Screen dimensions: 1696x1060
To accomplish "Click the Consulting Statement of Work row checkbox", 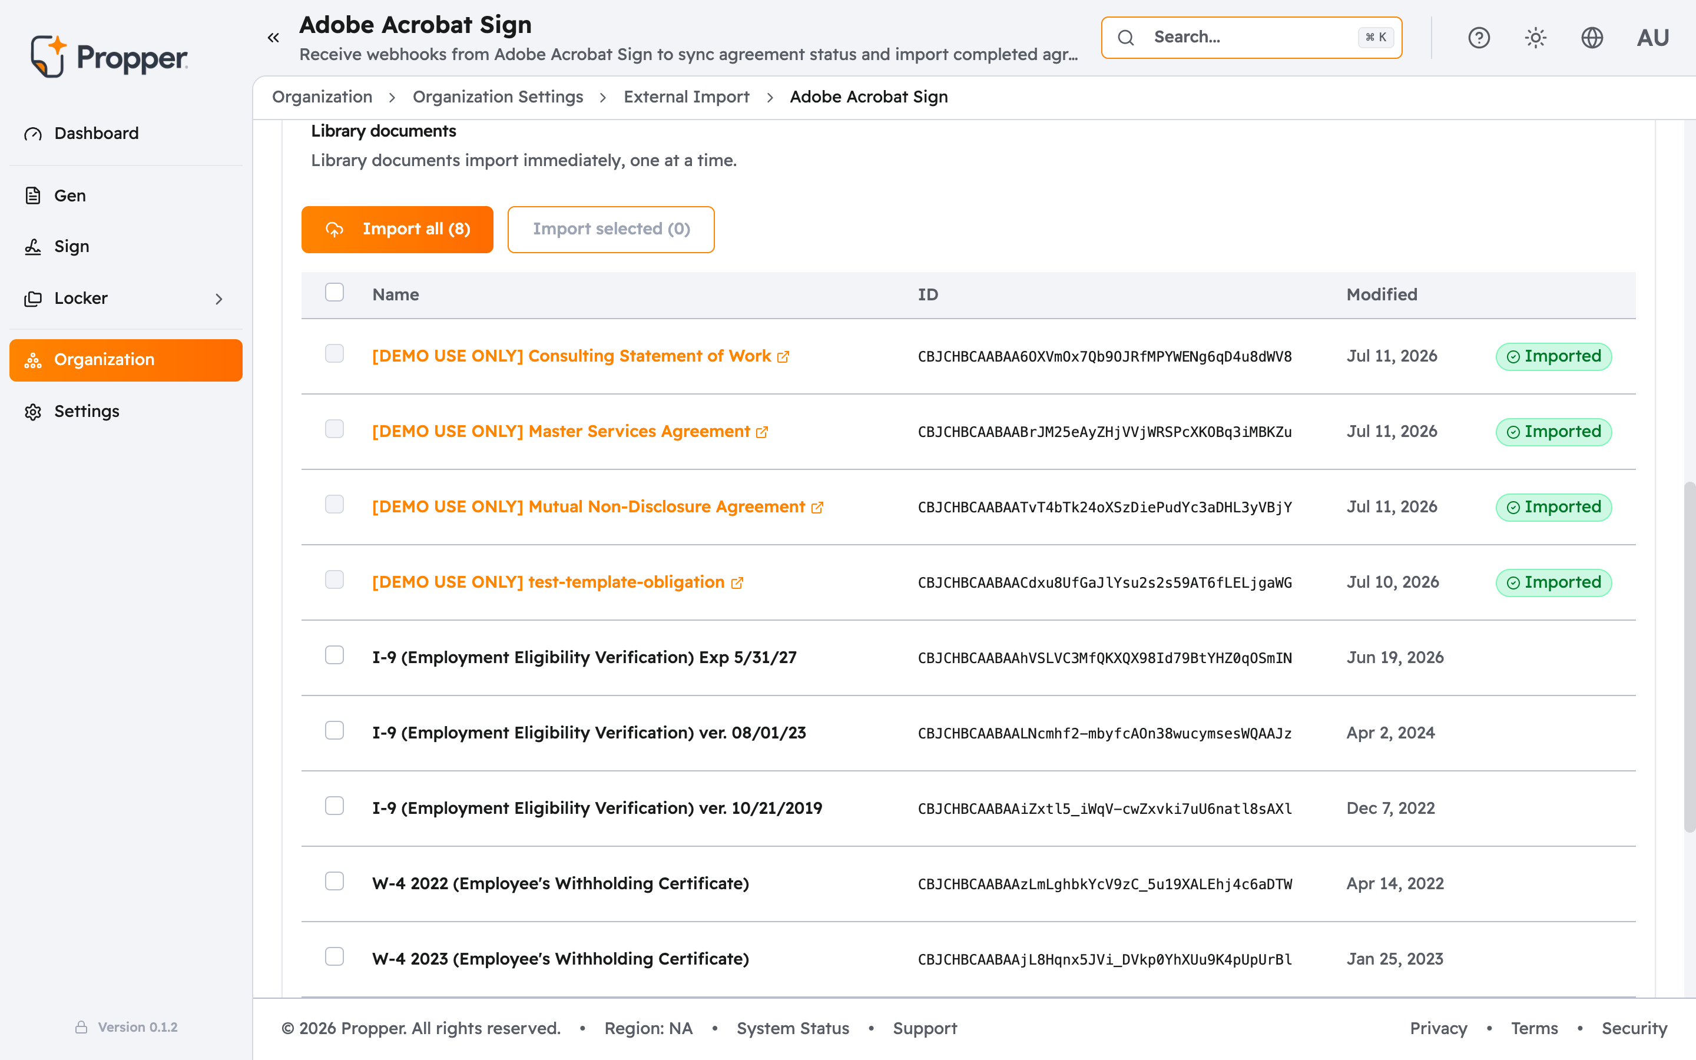I will tap(334, 354).
